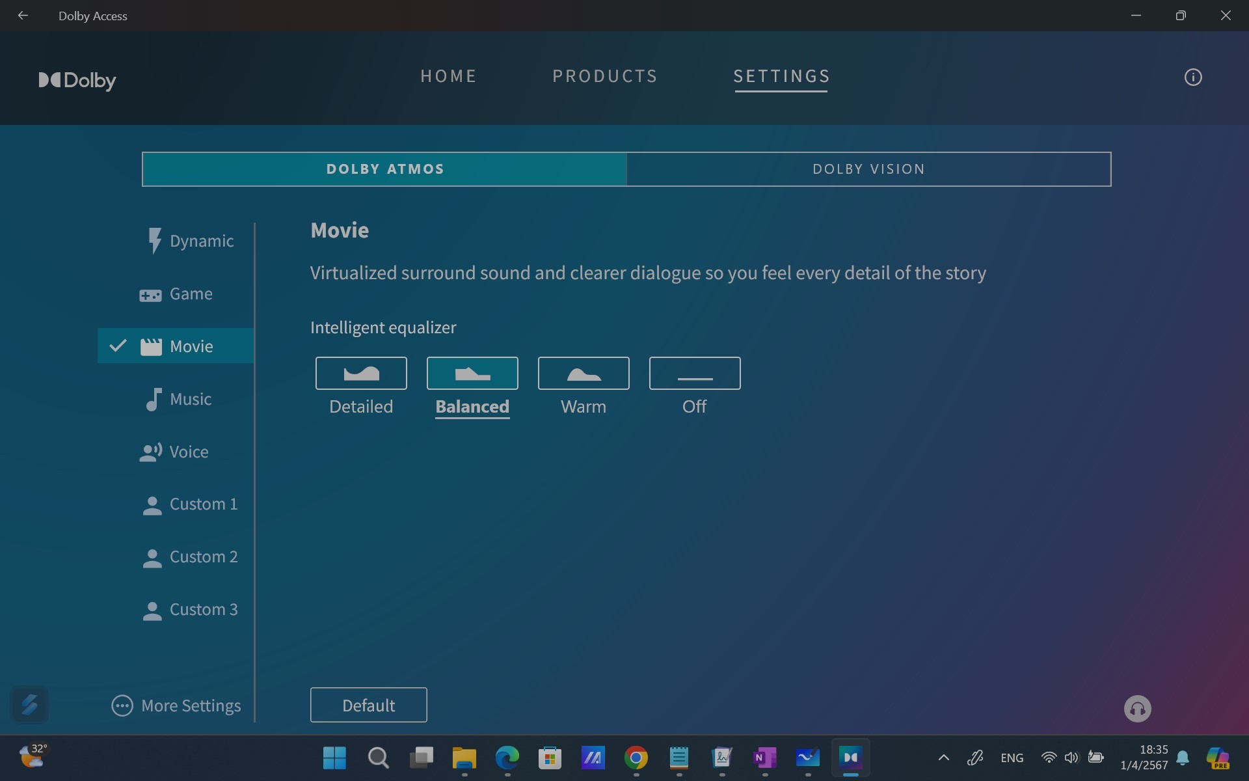The height and width of the screenshot is (781, 1249).
Task: Switch to Dolby Vision tab
Action: pos(868,169)
